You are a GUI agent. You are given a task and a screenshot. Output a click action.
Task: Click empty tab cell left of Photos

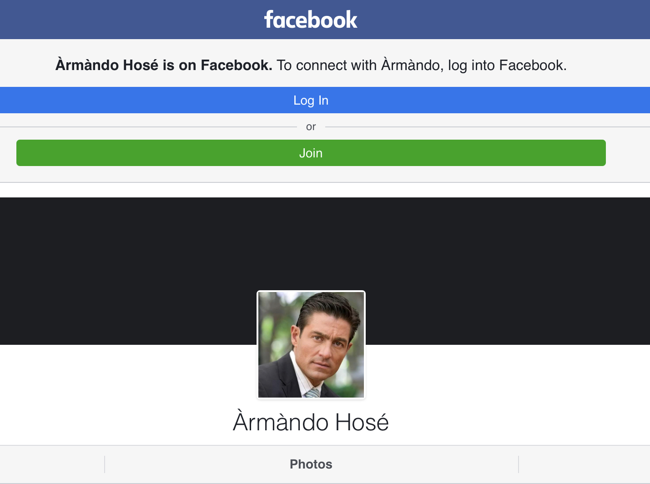click(52, 464)
